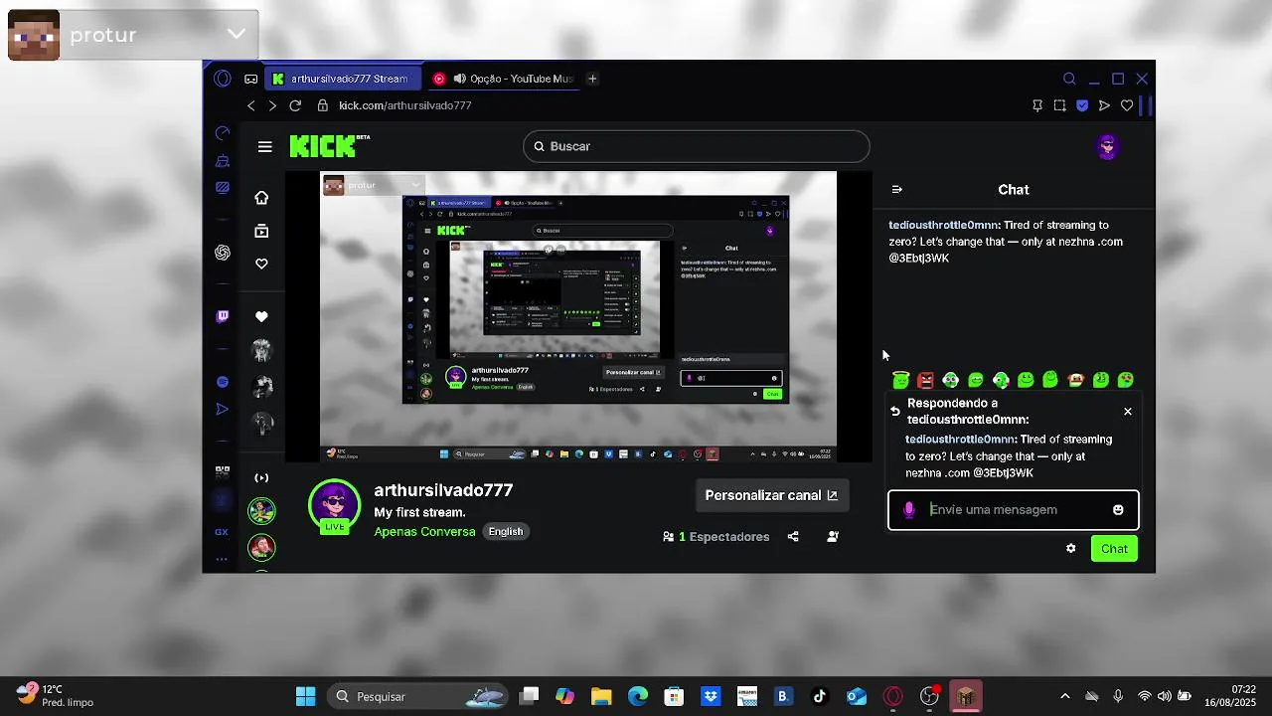Switch to Opção - YouTube Music tab
The image size is (1272, 716).
coord(502,79)
